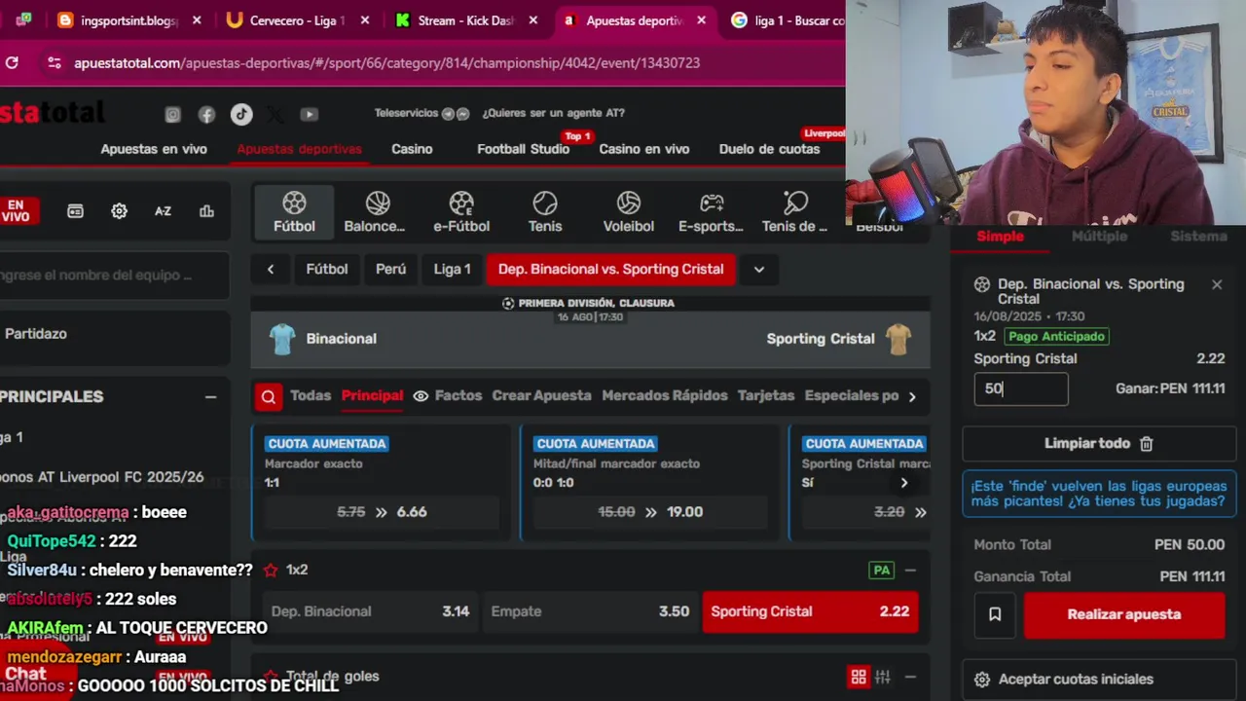Screen dimensions: 1246x701
Task: Open the statistics bar chart icon
Action: click(x=206, y=211)
